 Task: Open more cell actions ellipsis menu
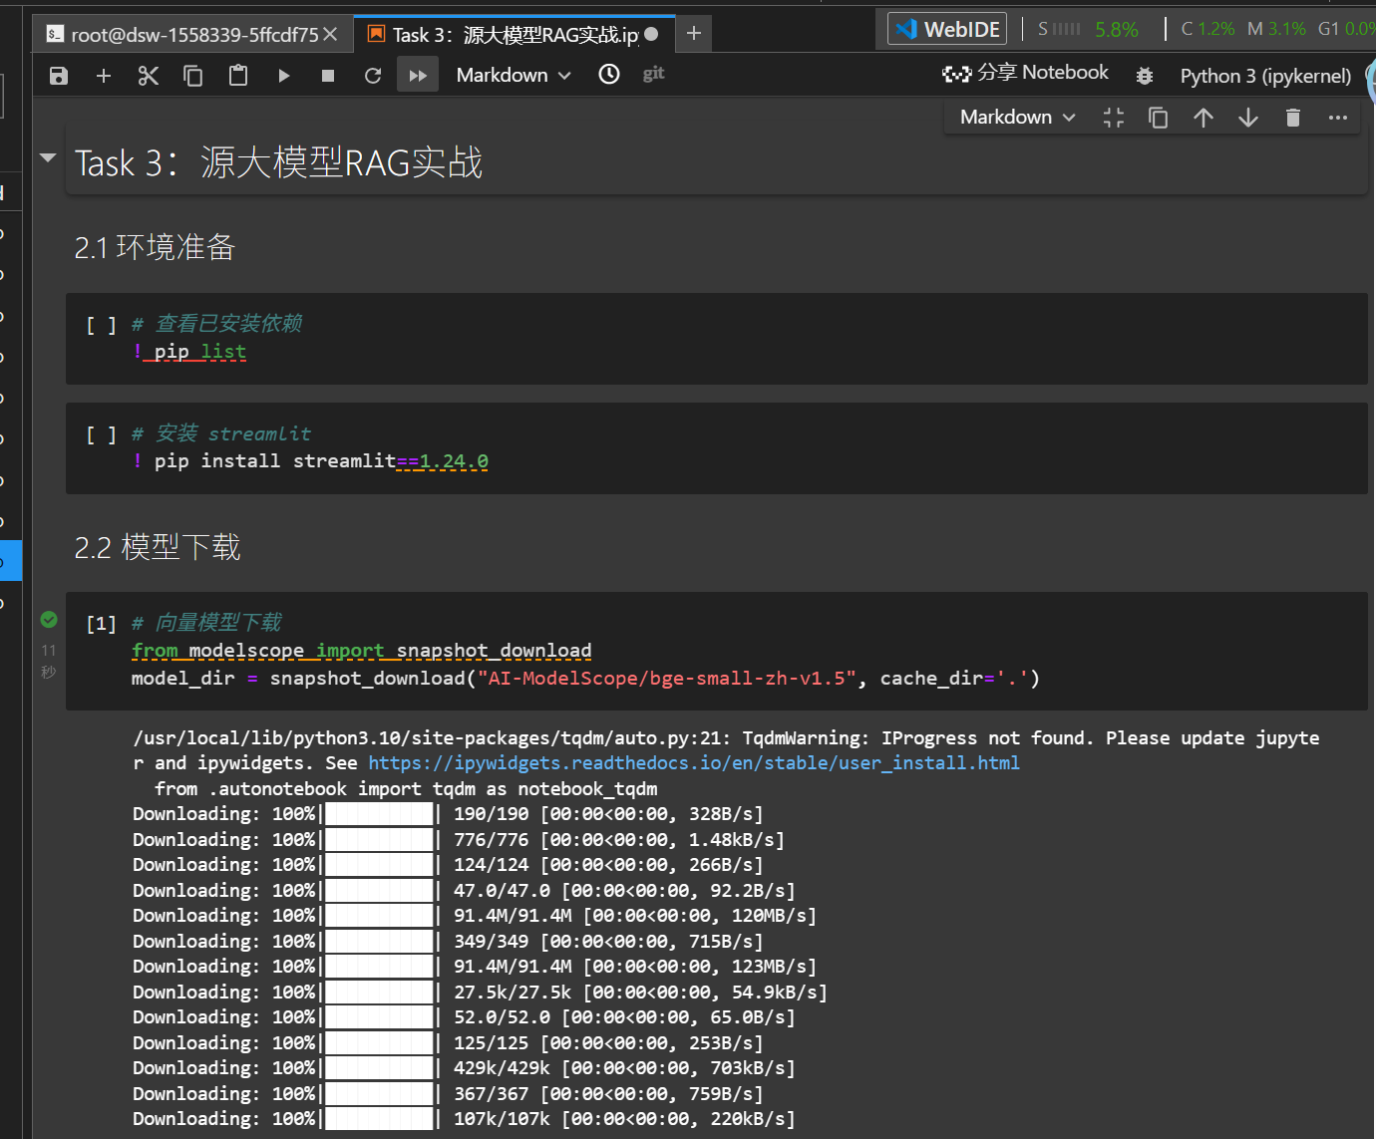[x=1338, y=118]
